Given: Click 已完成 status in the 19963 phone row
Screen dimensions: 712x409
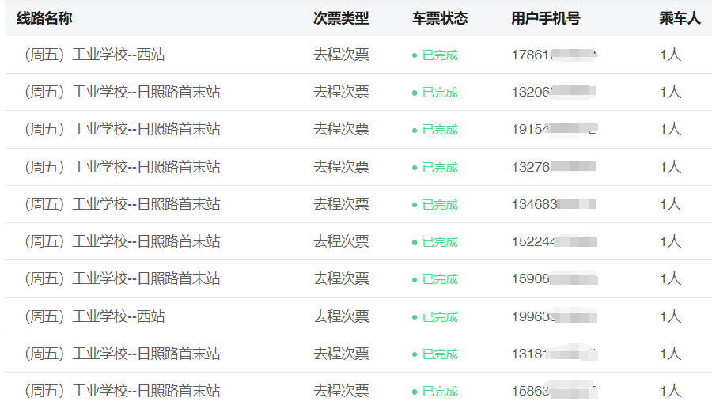Looking at the screenshot, I should [x=440, y=317].
